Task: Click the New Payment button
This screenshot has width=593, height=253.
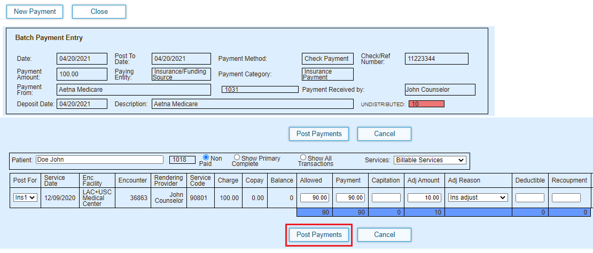Action: pos(35,12)
